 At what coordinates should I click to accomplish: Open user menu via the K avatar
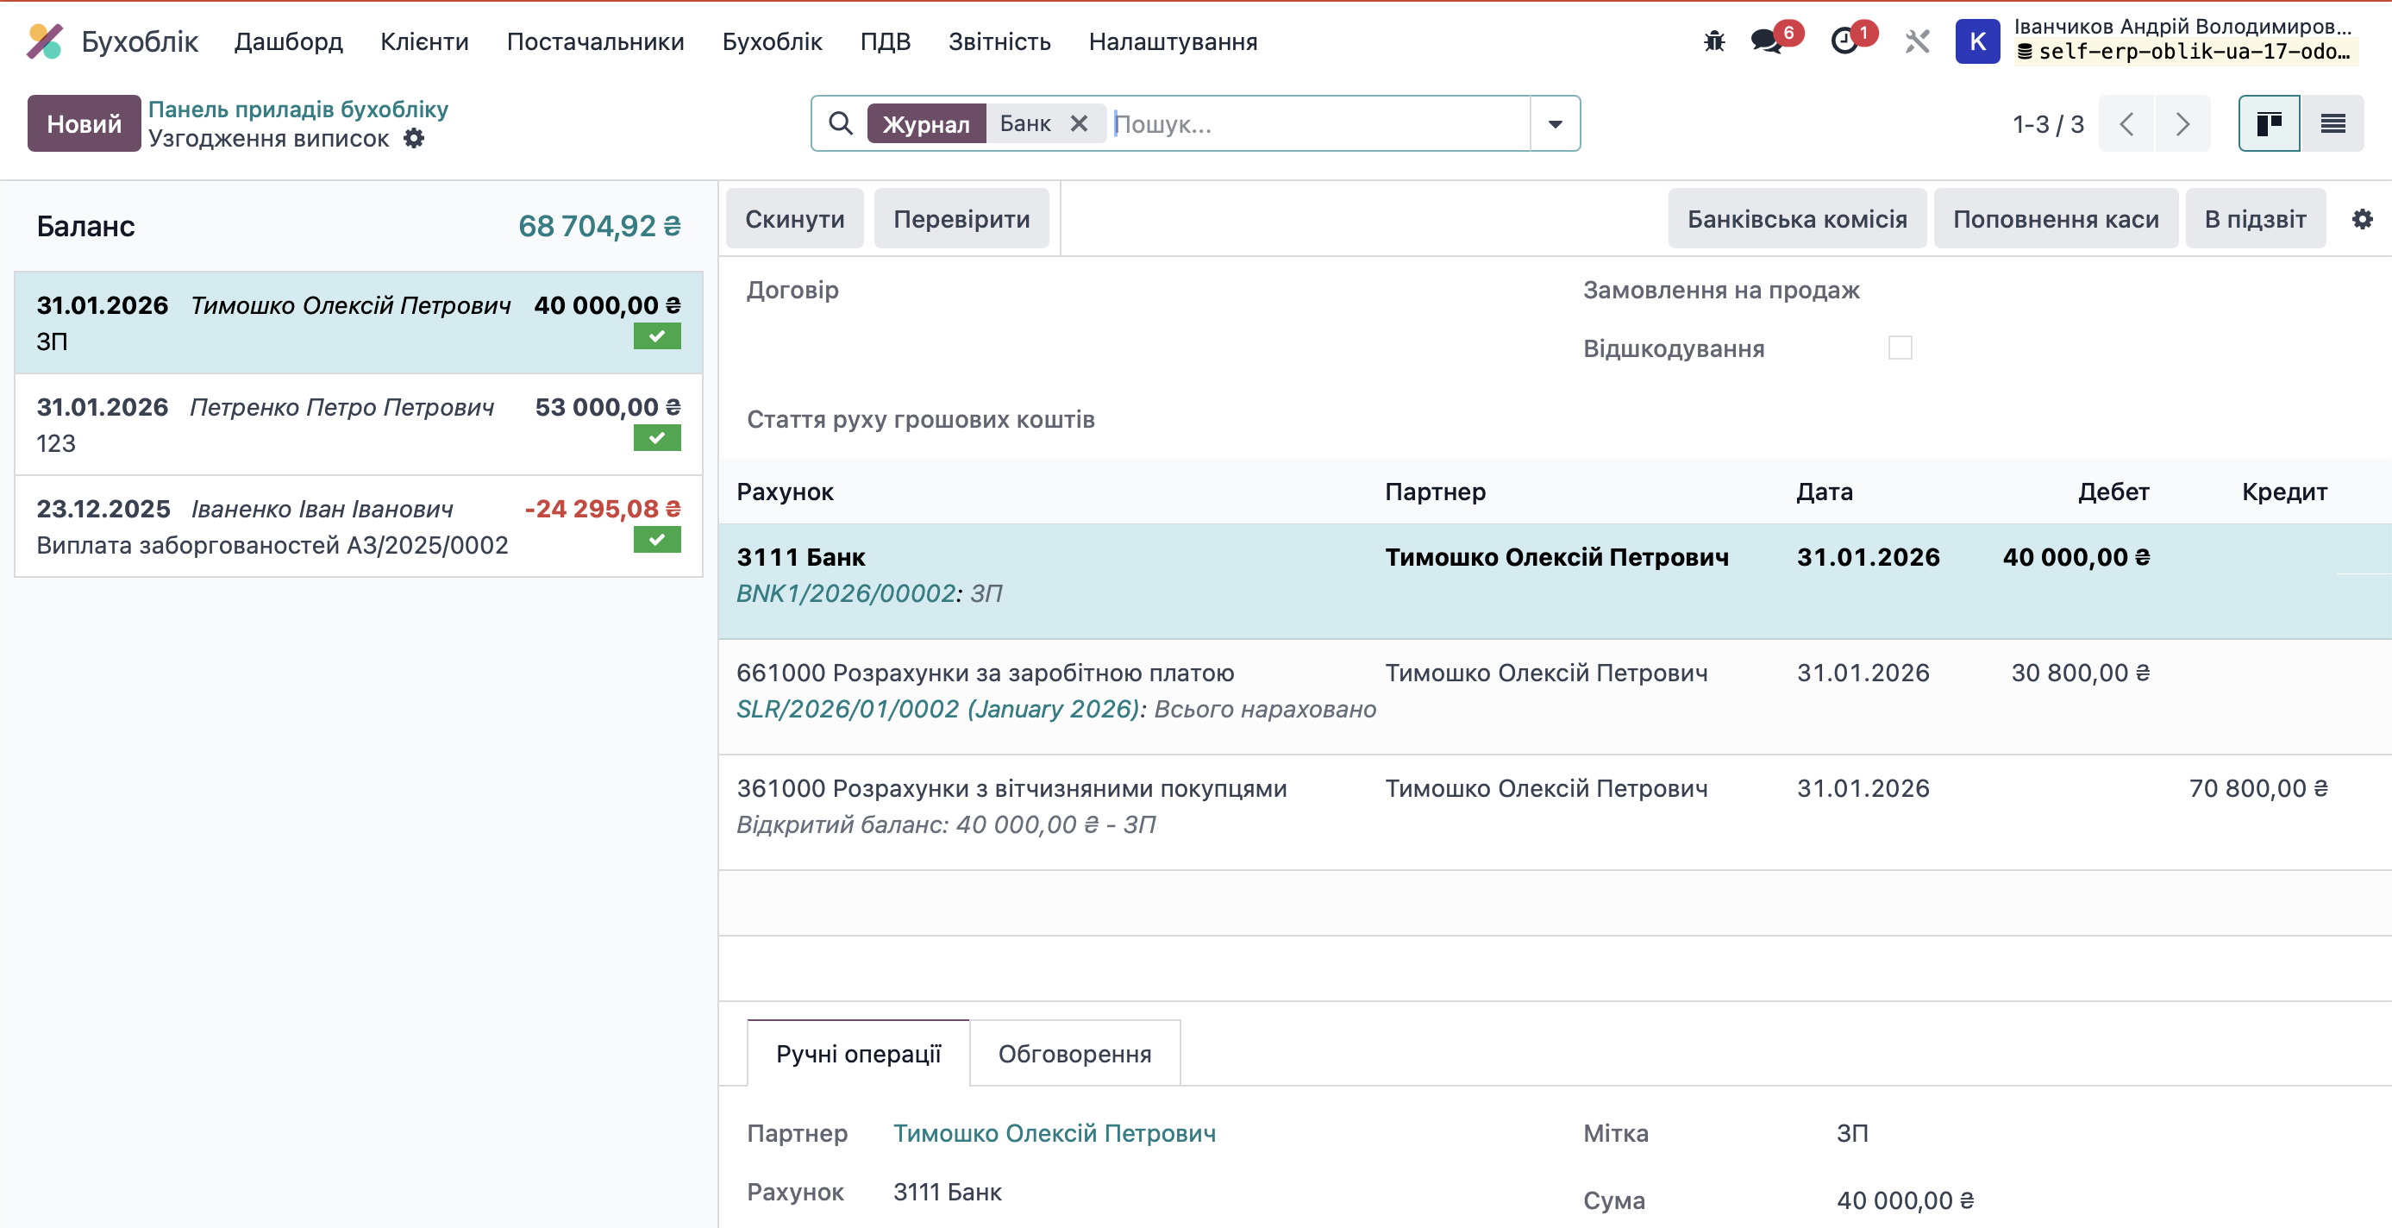(1977, 41)
